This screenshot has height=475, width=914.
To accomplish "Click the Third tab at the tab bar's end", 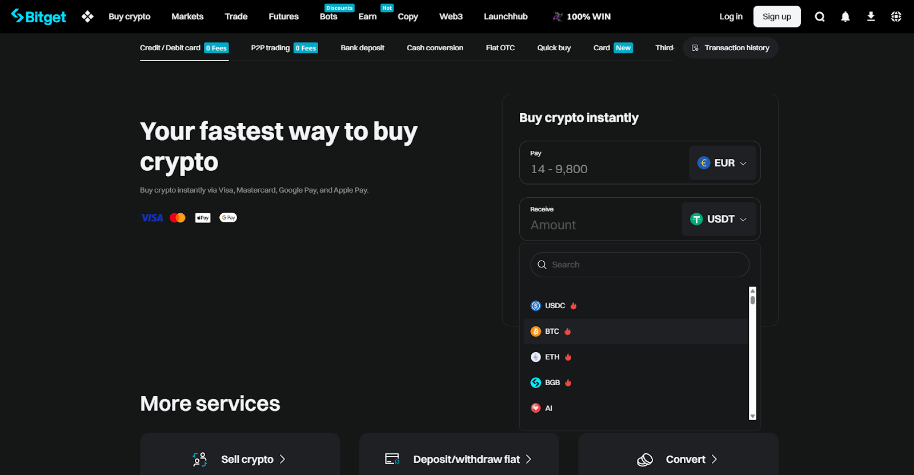I will point(664,48).
